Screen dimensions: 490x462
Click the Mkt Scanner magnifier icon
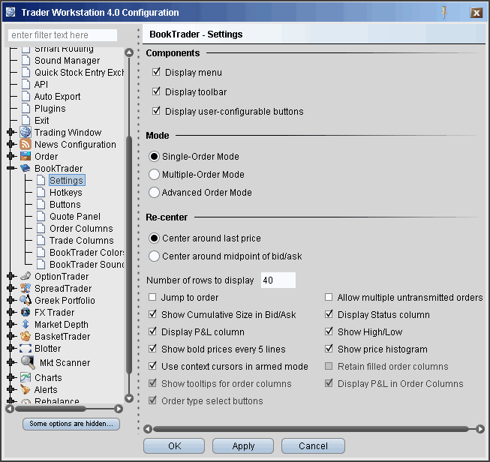pos(28,362)
